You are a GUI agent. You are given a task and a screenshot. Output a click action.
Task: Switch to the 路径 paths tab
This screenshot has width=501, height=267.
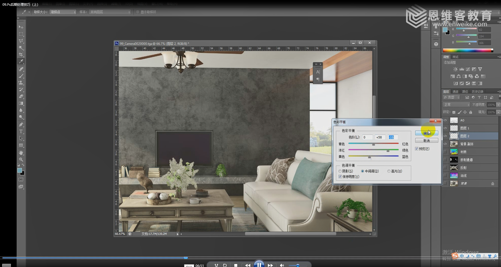pos(465,92)
